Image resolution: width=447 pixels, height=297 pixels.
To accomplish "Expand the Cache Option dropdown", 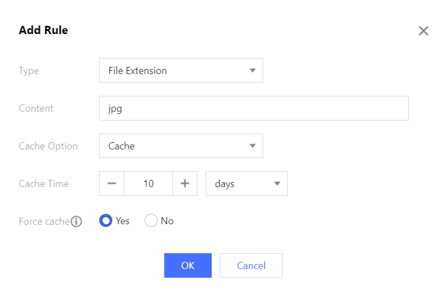I will coord(180,146).
